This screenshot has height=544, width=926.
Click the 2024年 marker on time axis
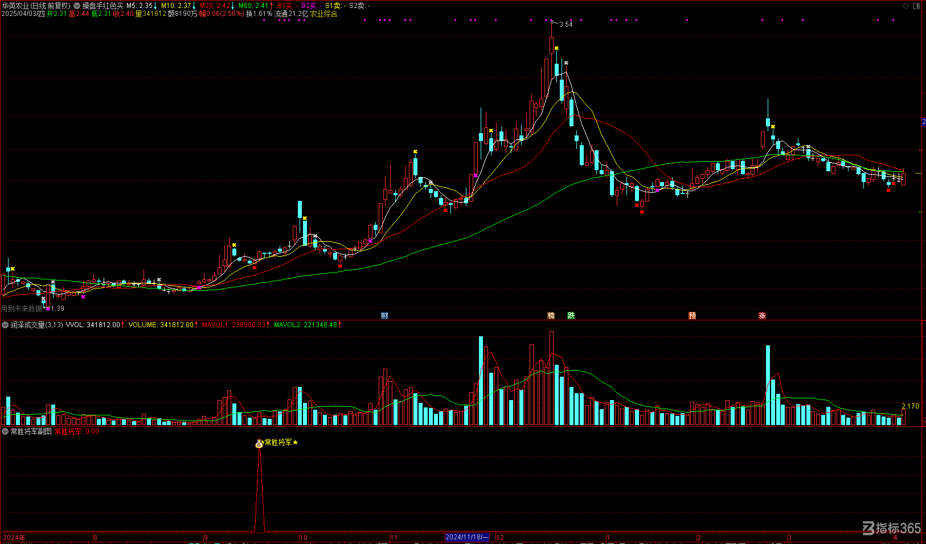tap(14, 537)
